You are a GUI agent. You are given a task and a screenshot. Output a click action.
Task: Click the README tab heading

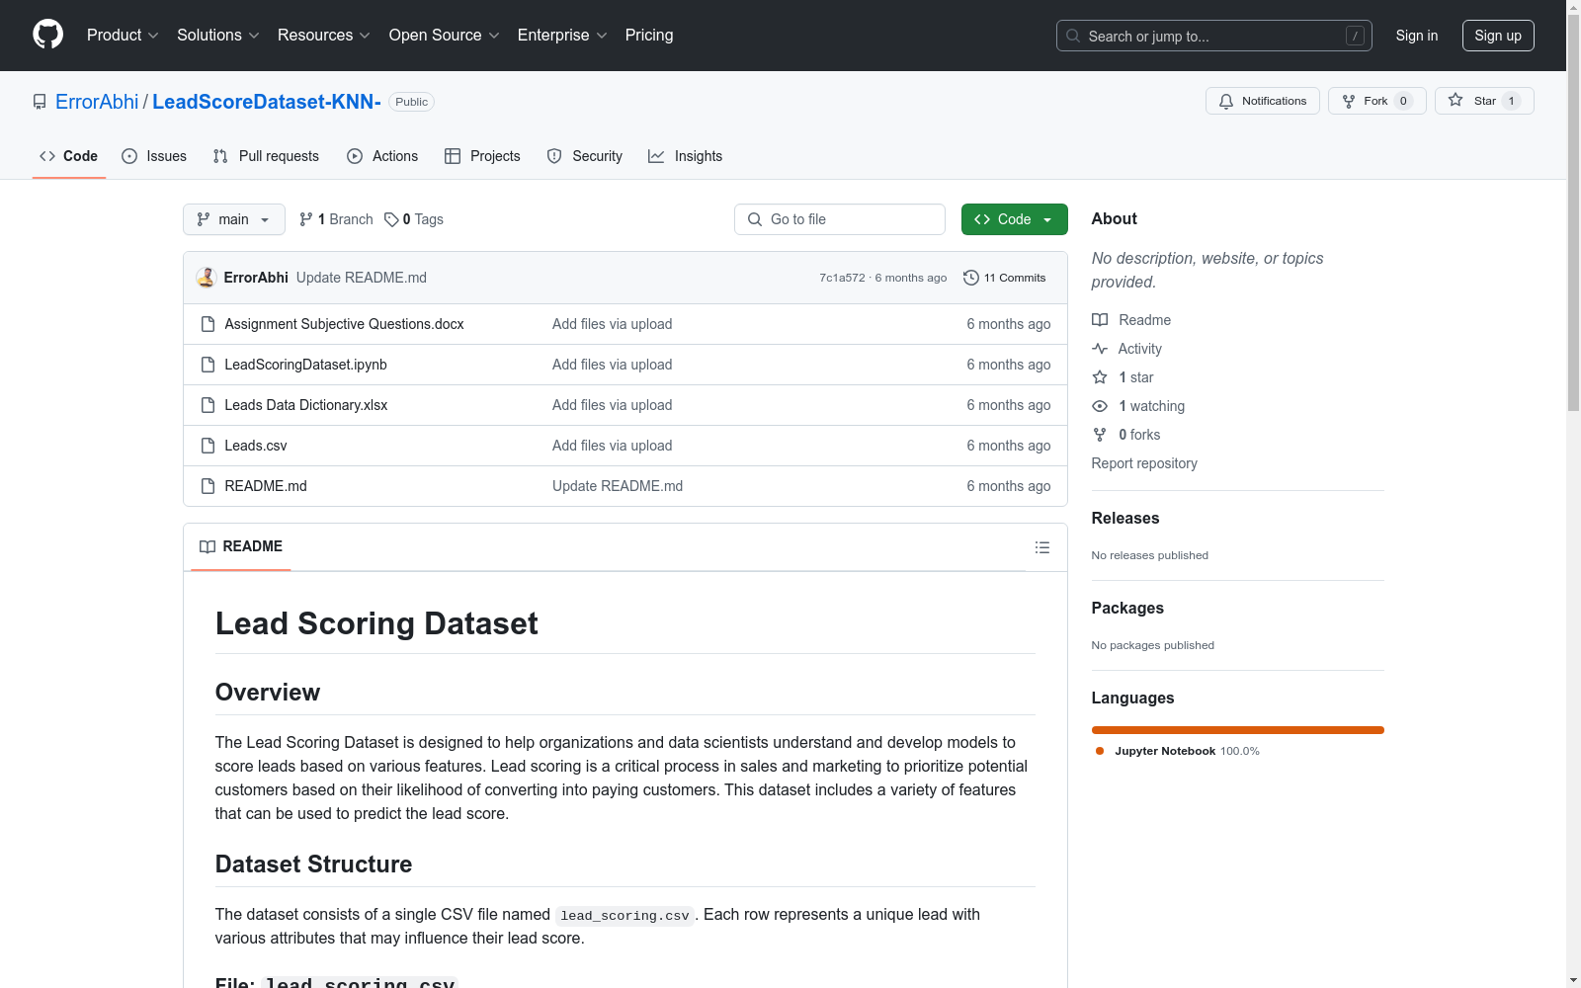(241, 546)
